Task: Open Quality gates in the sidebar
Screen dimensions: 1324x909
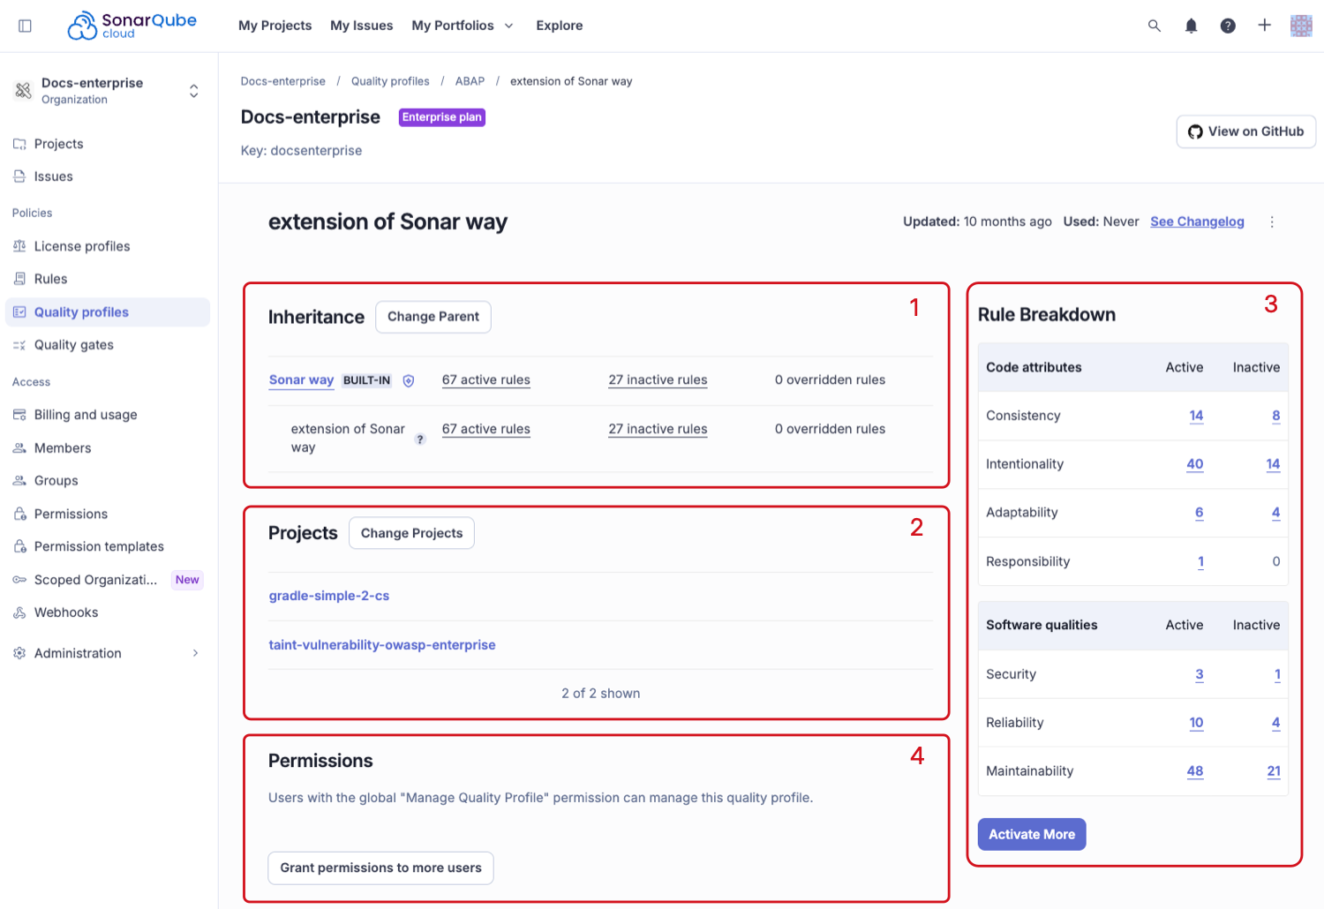Action: coord(73,345)
